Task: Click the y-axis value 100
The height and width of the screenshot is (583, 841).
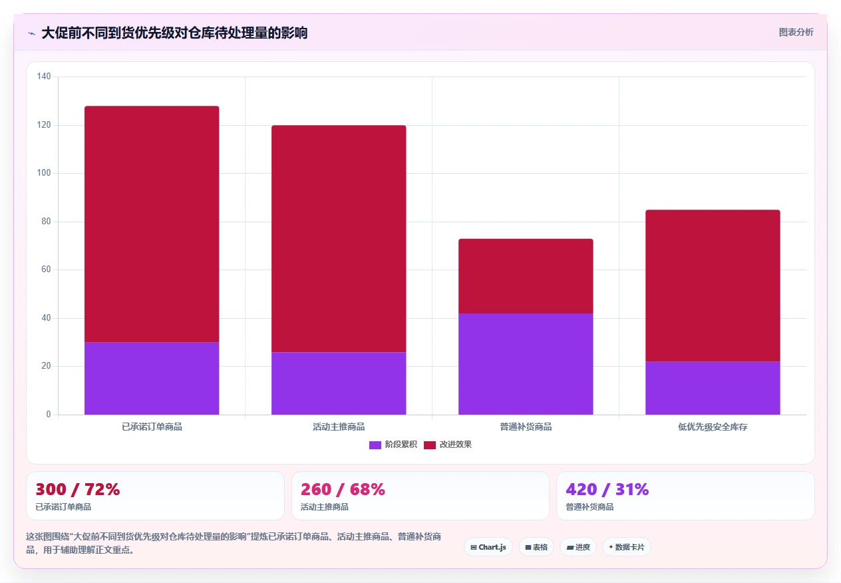Action: coord(44,173)
